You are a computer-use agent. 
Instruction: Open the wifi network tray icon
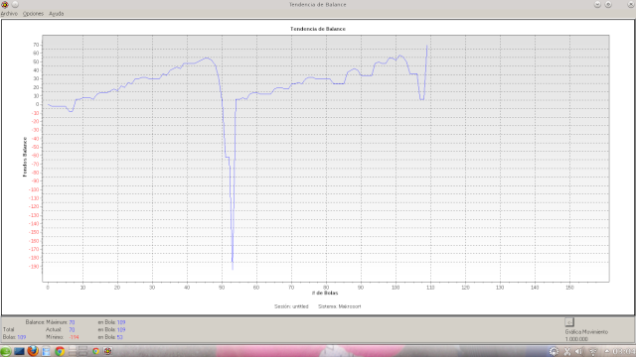pyautogui.click(x=593, y=352)
